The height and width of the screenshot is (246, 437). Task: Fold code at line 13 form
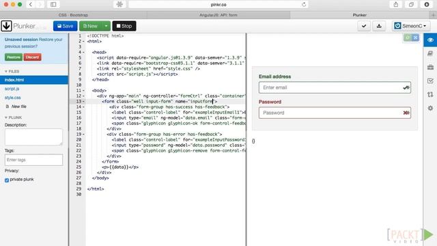click(83, 102)
